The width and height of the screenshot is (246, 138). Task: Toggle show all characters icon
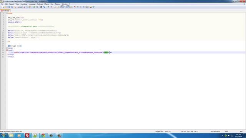[65, 7]
